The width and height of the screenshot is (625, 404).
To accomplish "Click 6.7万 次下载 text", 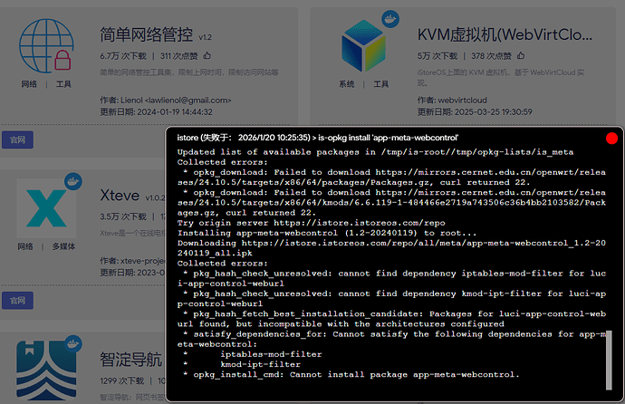I will [123, 56].
